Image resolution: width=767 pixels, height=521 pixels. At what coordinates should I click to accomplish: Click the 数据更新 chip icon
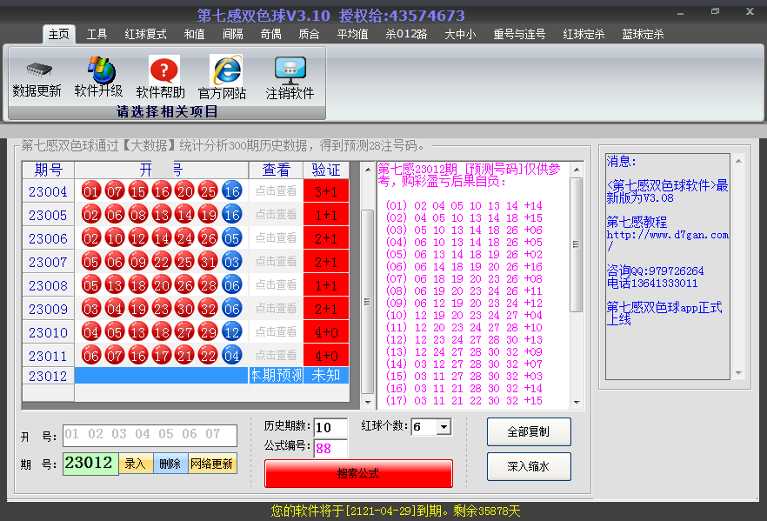pyautogui.click(x=38, y=70)
